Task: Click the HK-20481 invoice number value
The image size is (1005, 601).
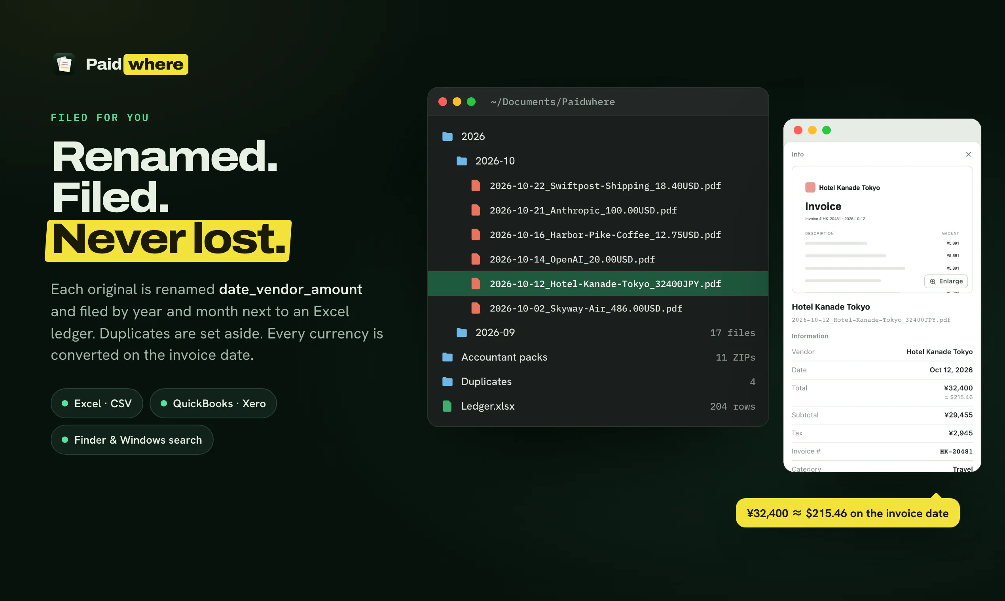Action: [x=956, y=451]
